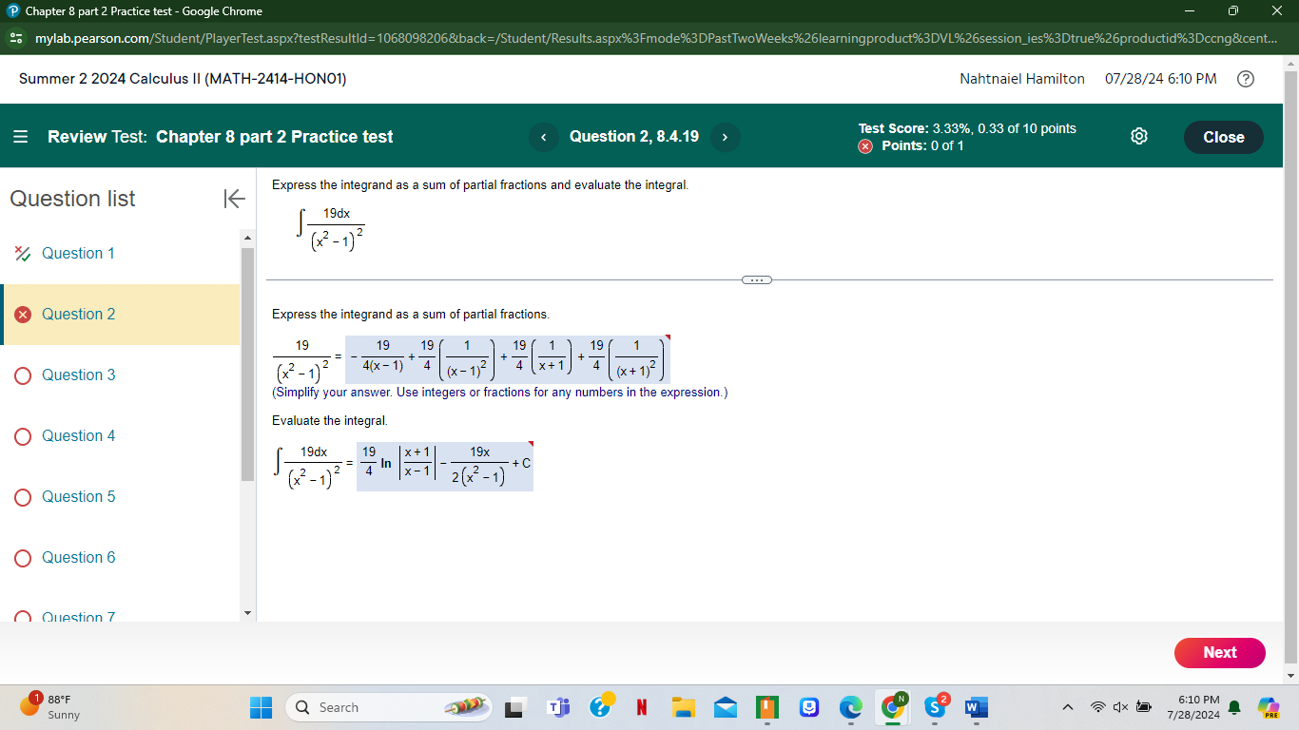
Task: Click the taskbar Search box
Action: (388, 707)
